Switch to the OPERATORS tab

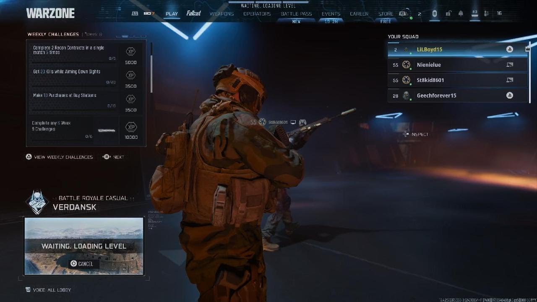pos(257,14)
